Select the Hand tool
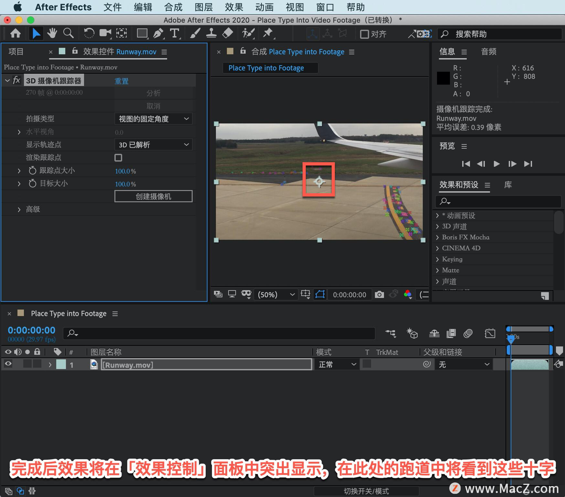 pyautogui.click(x=52, y=33)
